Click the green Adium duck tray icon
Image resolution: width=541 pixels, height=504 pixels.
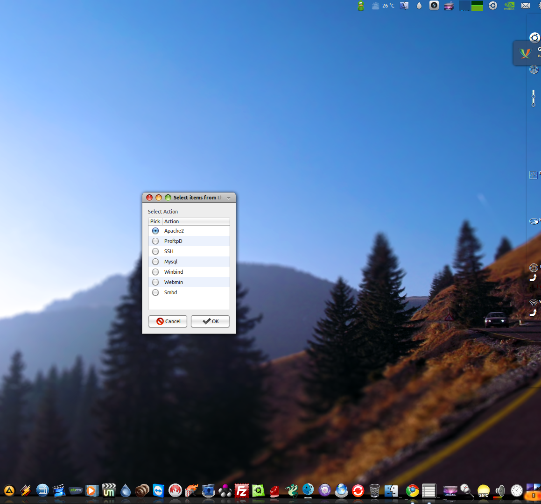point(361,6)
